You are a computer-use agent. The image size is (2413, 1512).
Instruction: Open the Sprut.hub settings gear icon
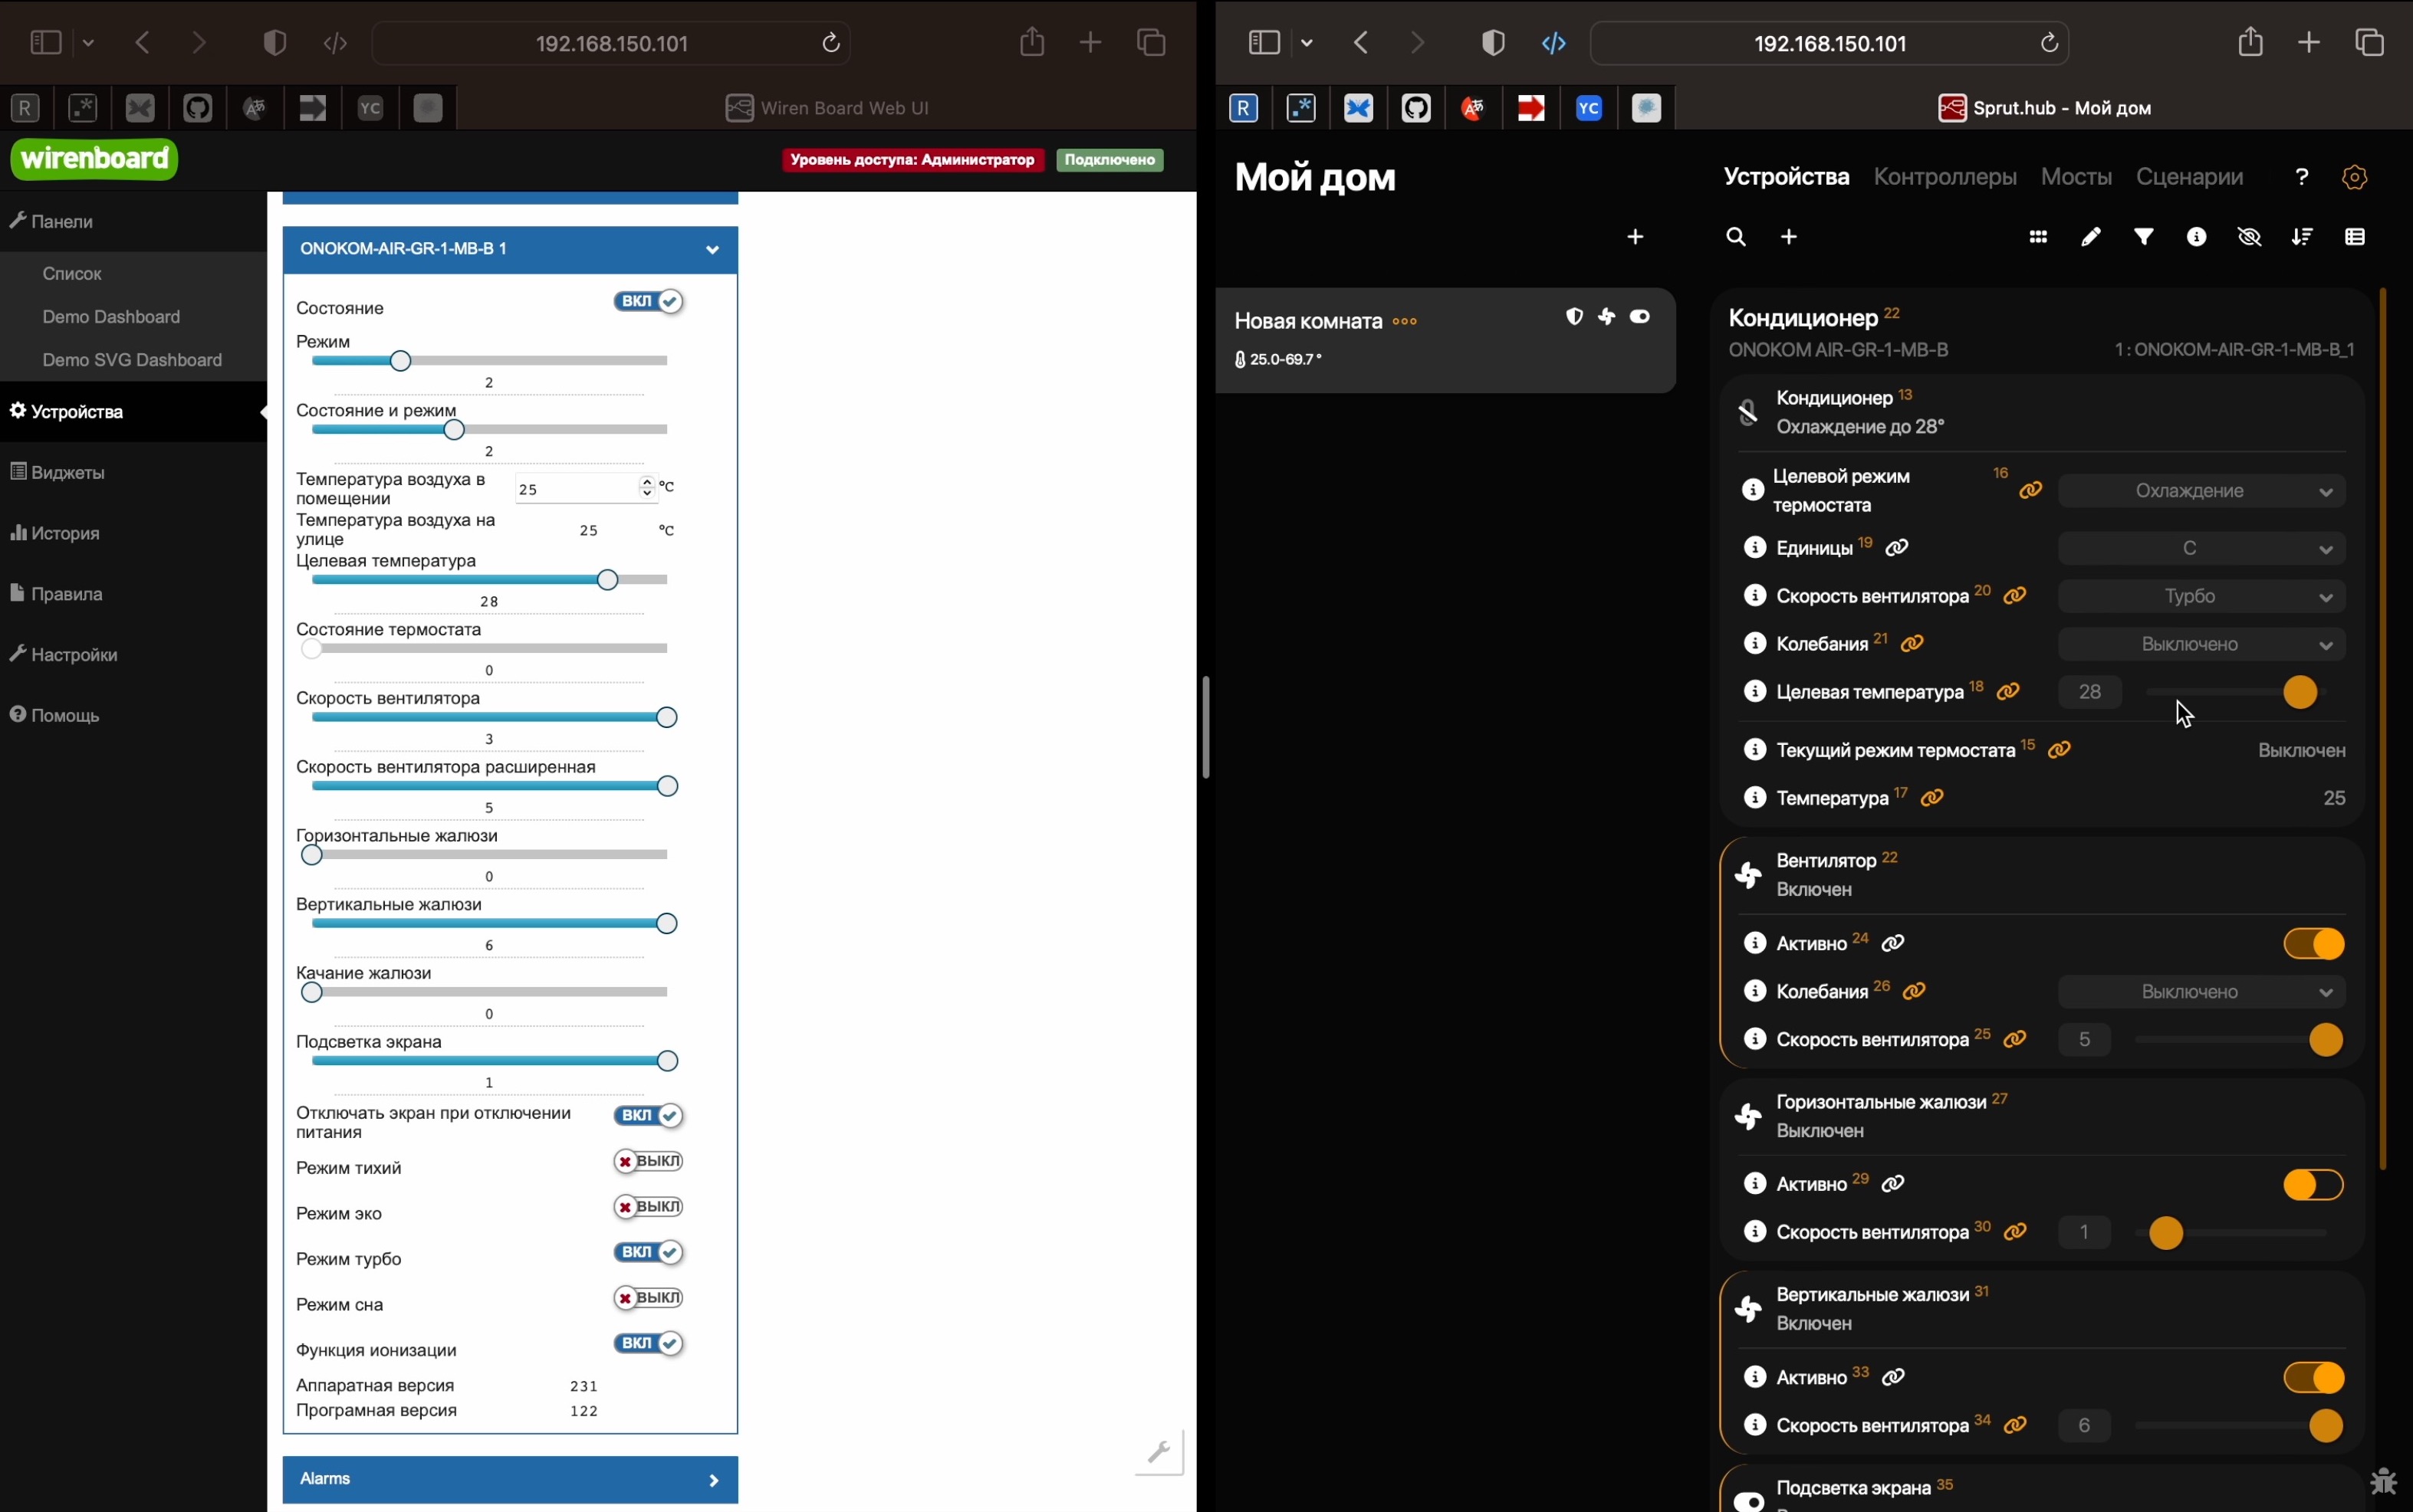pos(2355,178)
